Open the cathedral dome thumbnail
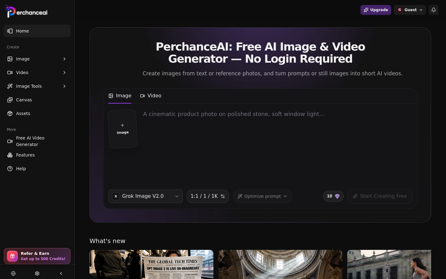This screenshot has width=446, height=279. 280,264
